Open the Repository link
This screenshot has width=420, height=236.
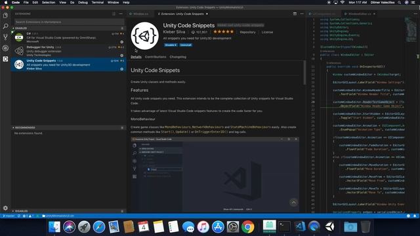pos(248,32)
